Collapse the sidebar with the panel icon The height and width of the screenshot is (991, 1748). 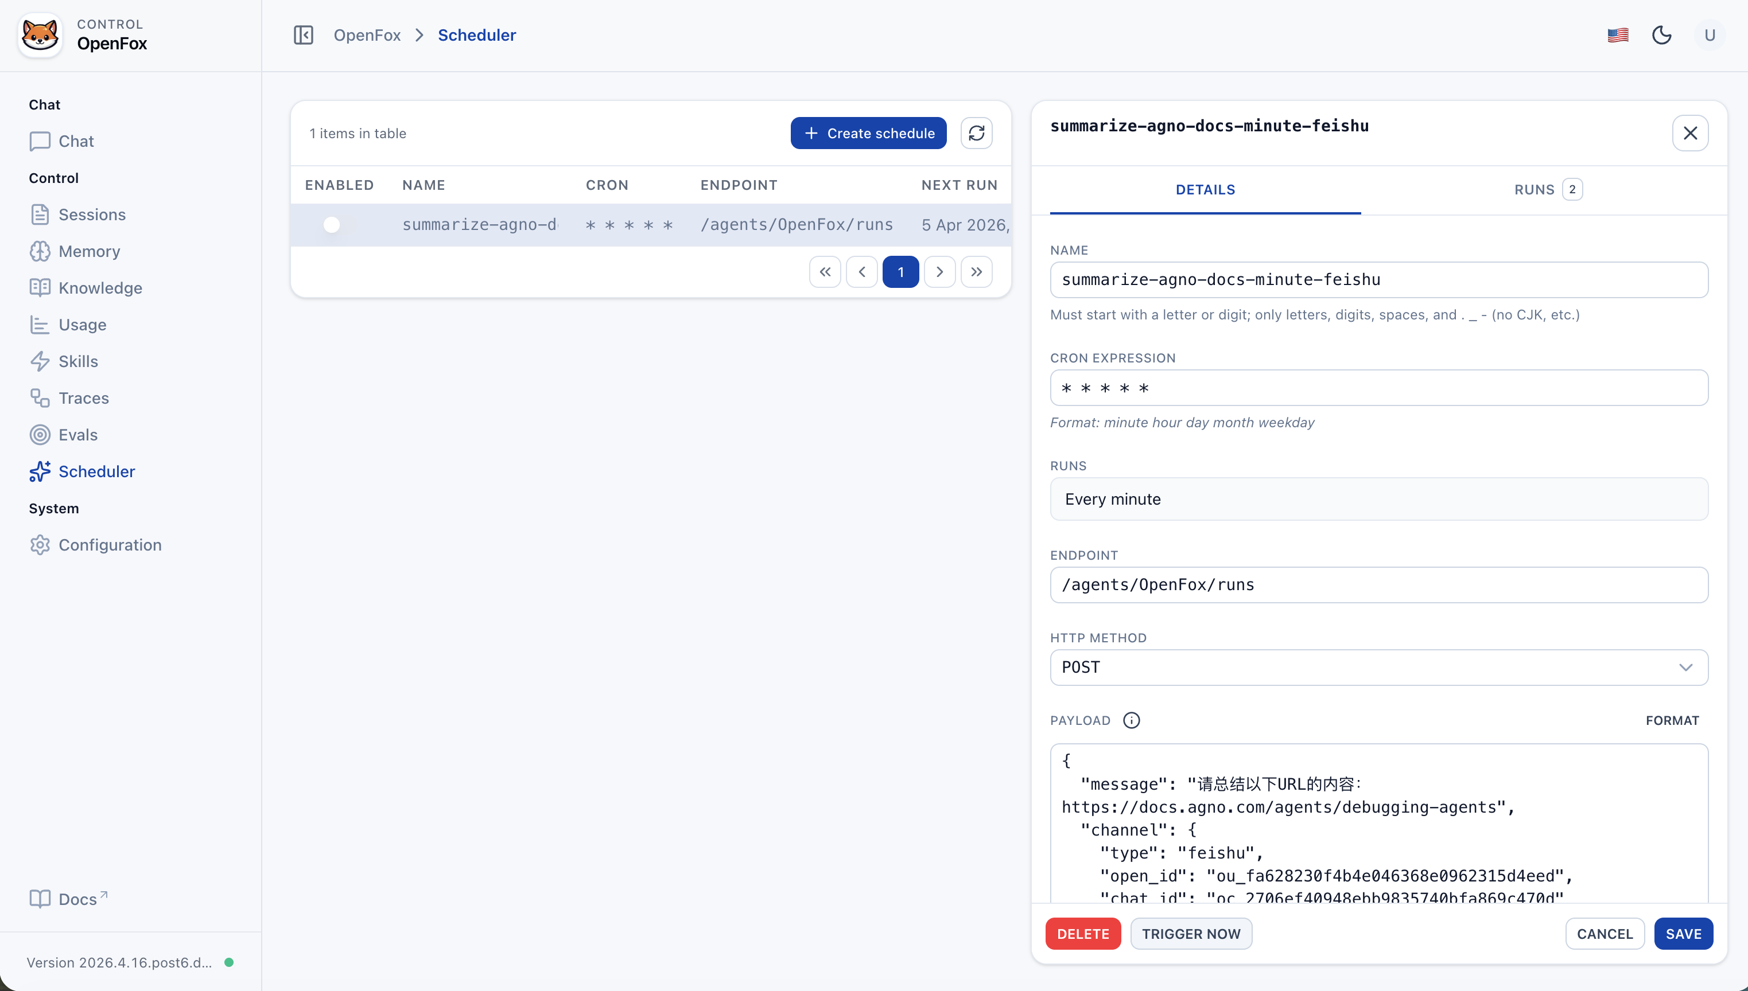pyautogui.click(x=303, y=35)
